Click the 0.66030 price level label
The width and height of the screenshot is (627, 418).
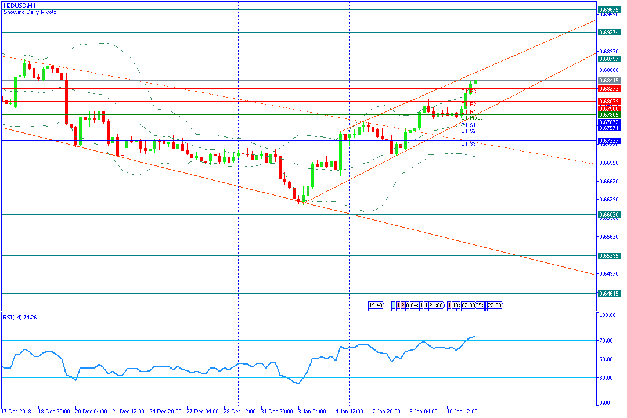(x=609, y=214)
